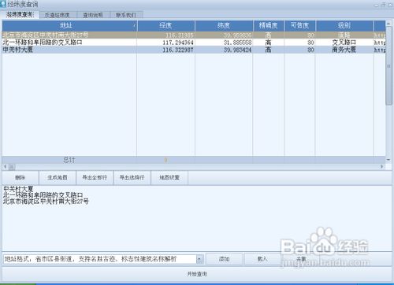Click the 导出选择行 button
Screen dimensions: 394x285
click(x=132, y=178)
